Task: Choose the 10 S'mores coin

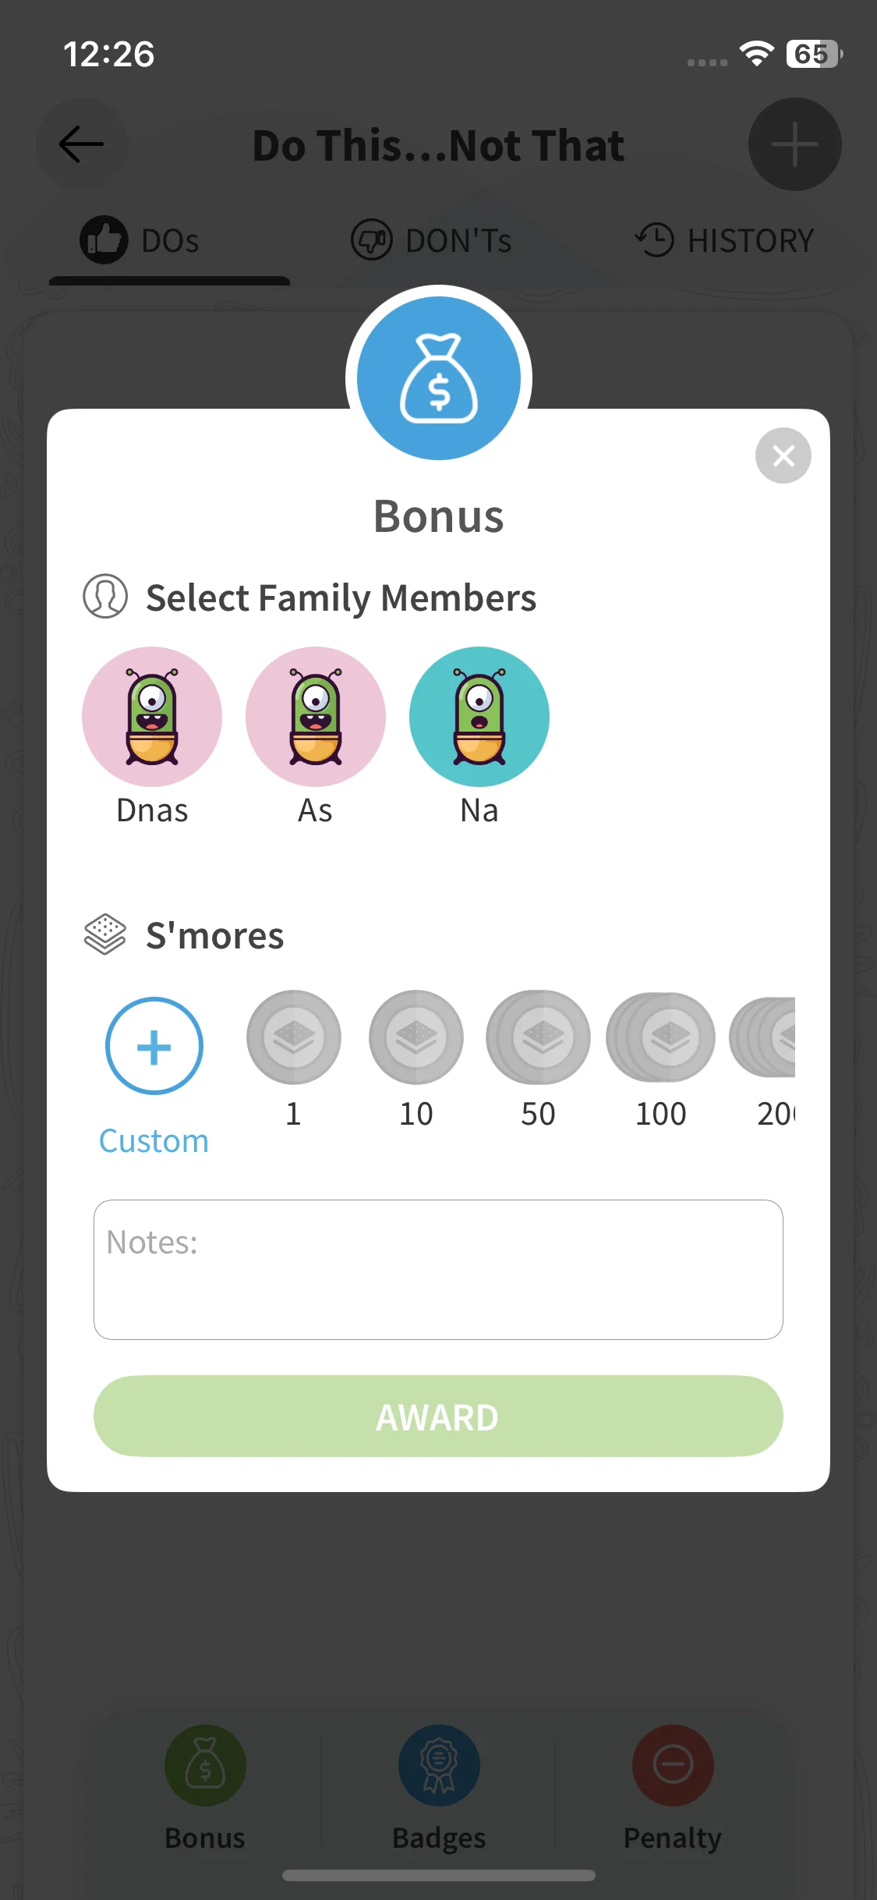Action: (416, 1037)
